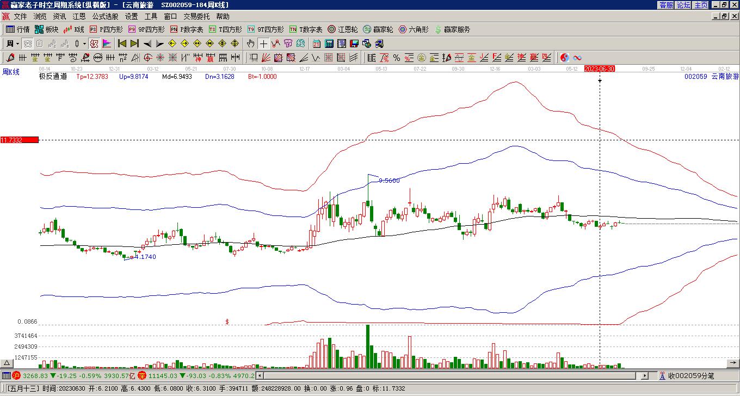Launch the 江恩轮 Gann wheel
Image resolution: width=740 pixels, height=396 pixels.
pyautogui.click(x=343, y=29)
